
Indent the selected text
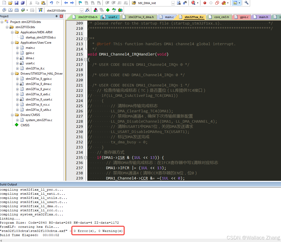107,3
